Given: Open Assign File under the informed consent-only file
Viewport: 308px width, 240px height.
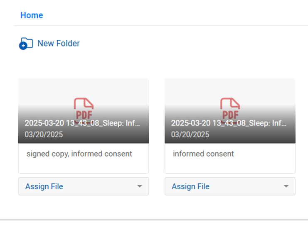Looking at the screenshot, I should tap(230, 186).
